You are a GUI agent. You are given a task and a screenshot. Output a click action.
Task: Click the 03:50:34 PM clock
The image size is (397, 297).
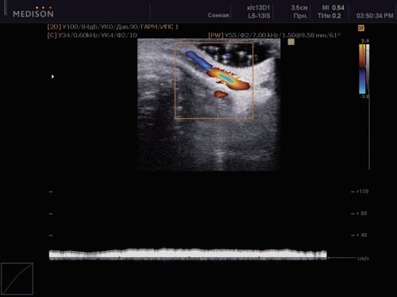tap(375, 16)
